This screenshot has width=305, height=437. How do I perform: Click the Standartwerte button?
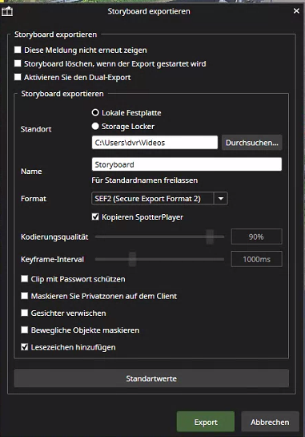(151, 378)
